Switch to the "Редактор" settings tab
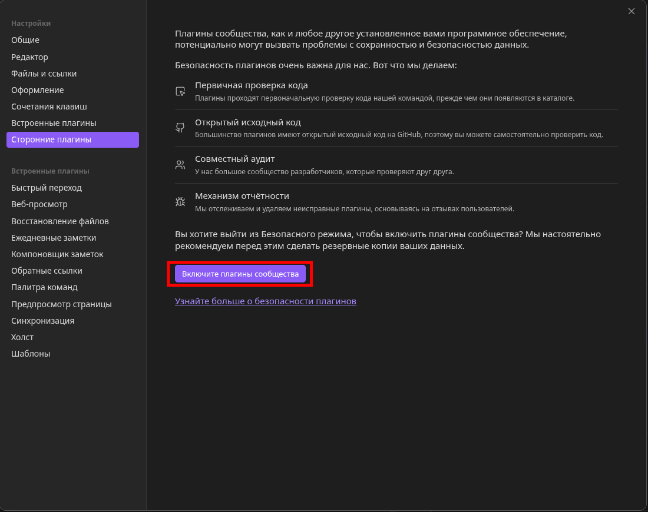This screenshot has height=512, width=648. pos(29,57)
